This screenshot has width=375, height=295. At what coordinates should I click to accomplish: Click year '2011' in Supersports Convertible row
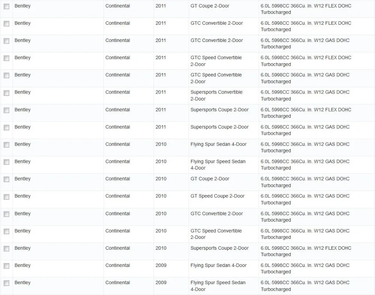click(x=161, y=92)
